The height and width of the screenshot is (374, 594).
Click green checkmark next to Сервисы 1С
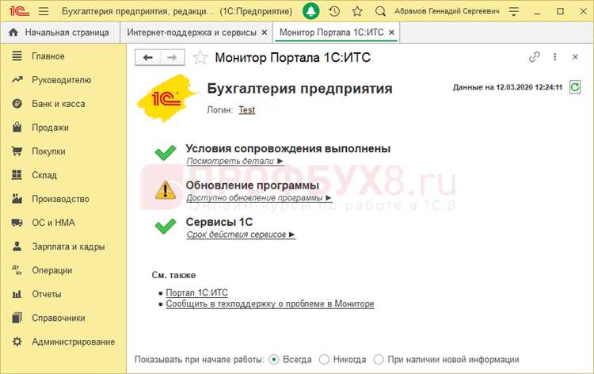(x=166, y=226)
